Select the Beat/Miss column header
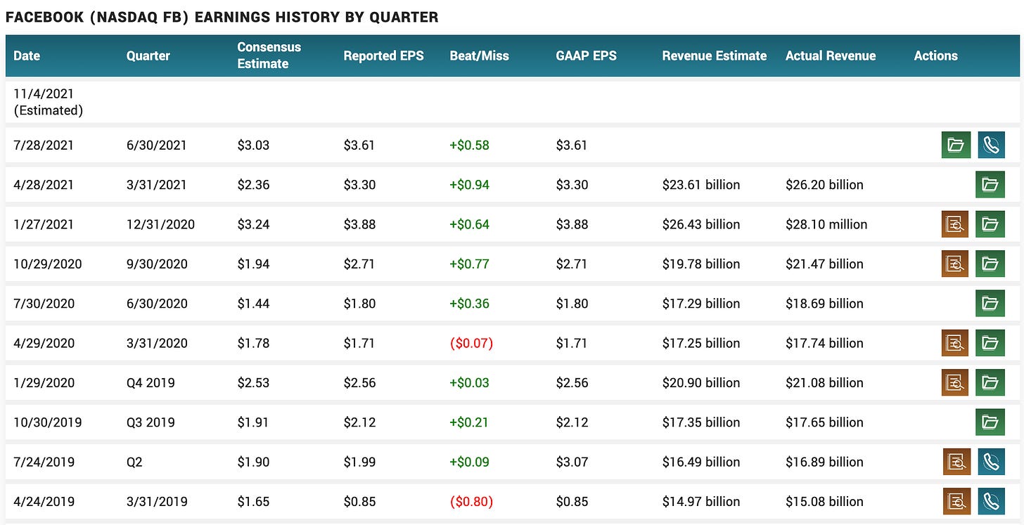 [479, 56]
